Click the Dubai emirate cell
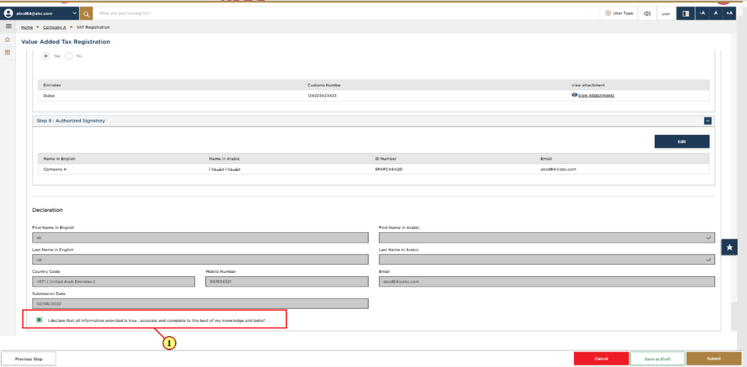747x367 pixels. click(49, 96)
